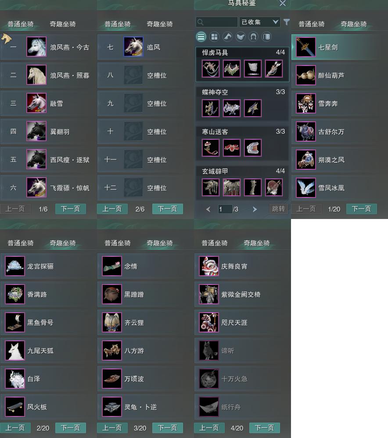Click the 跳转 jump button
This screenshot has width=388, height=438.
click(x=278, y=209)
